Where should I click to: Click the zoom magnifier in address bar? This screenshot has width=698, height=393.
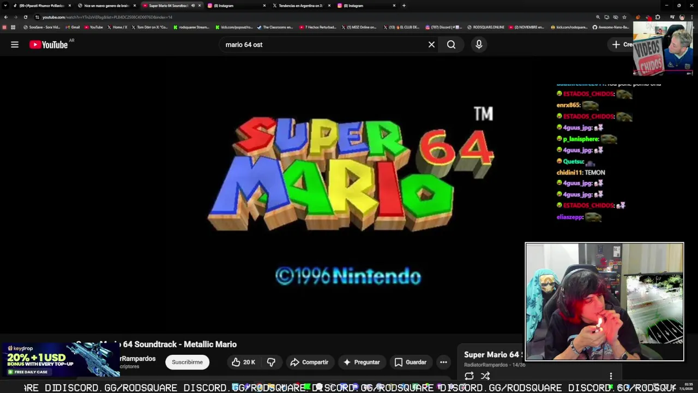(598, 17)
